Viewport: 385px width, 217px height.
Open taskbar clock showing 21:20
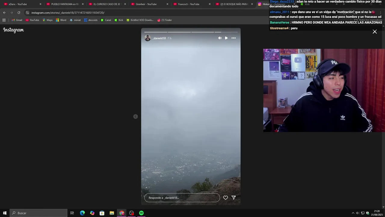[x=377, y=213]
